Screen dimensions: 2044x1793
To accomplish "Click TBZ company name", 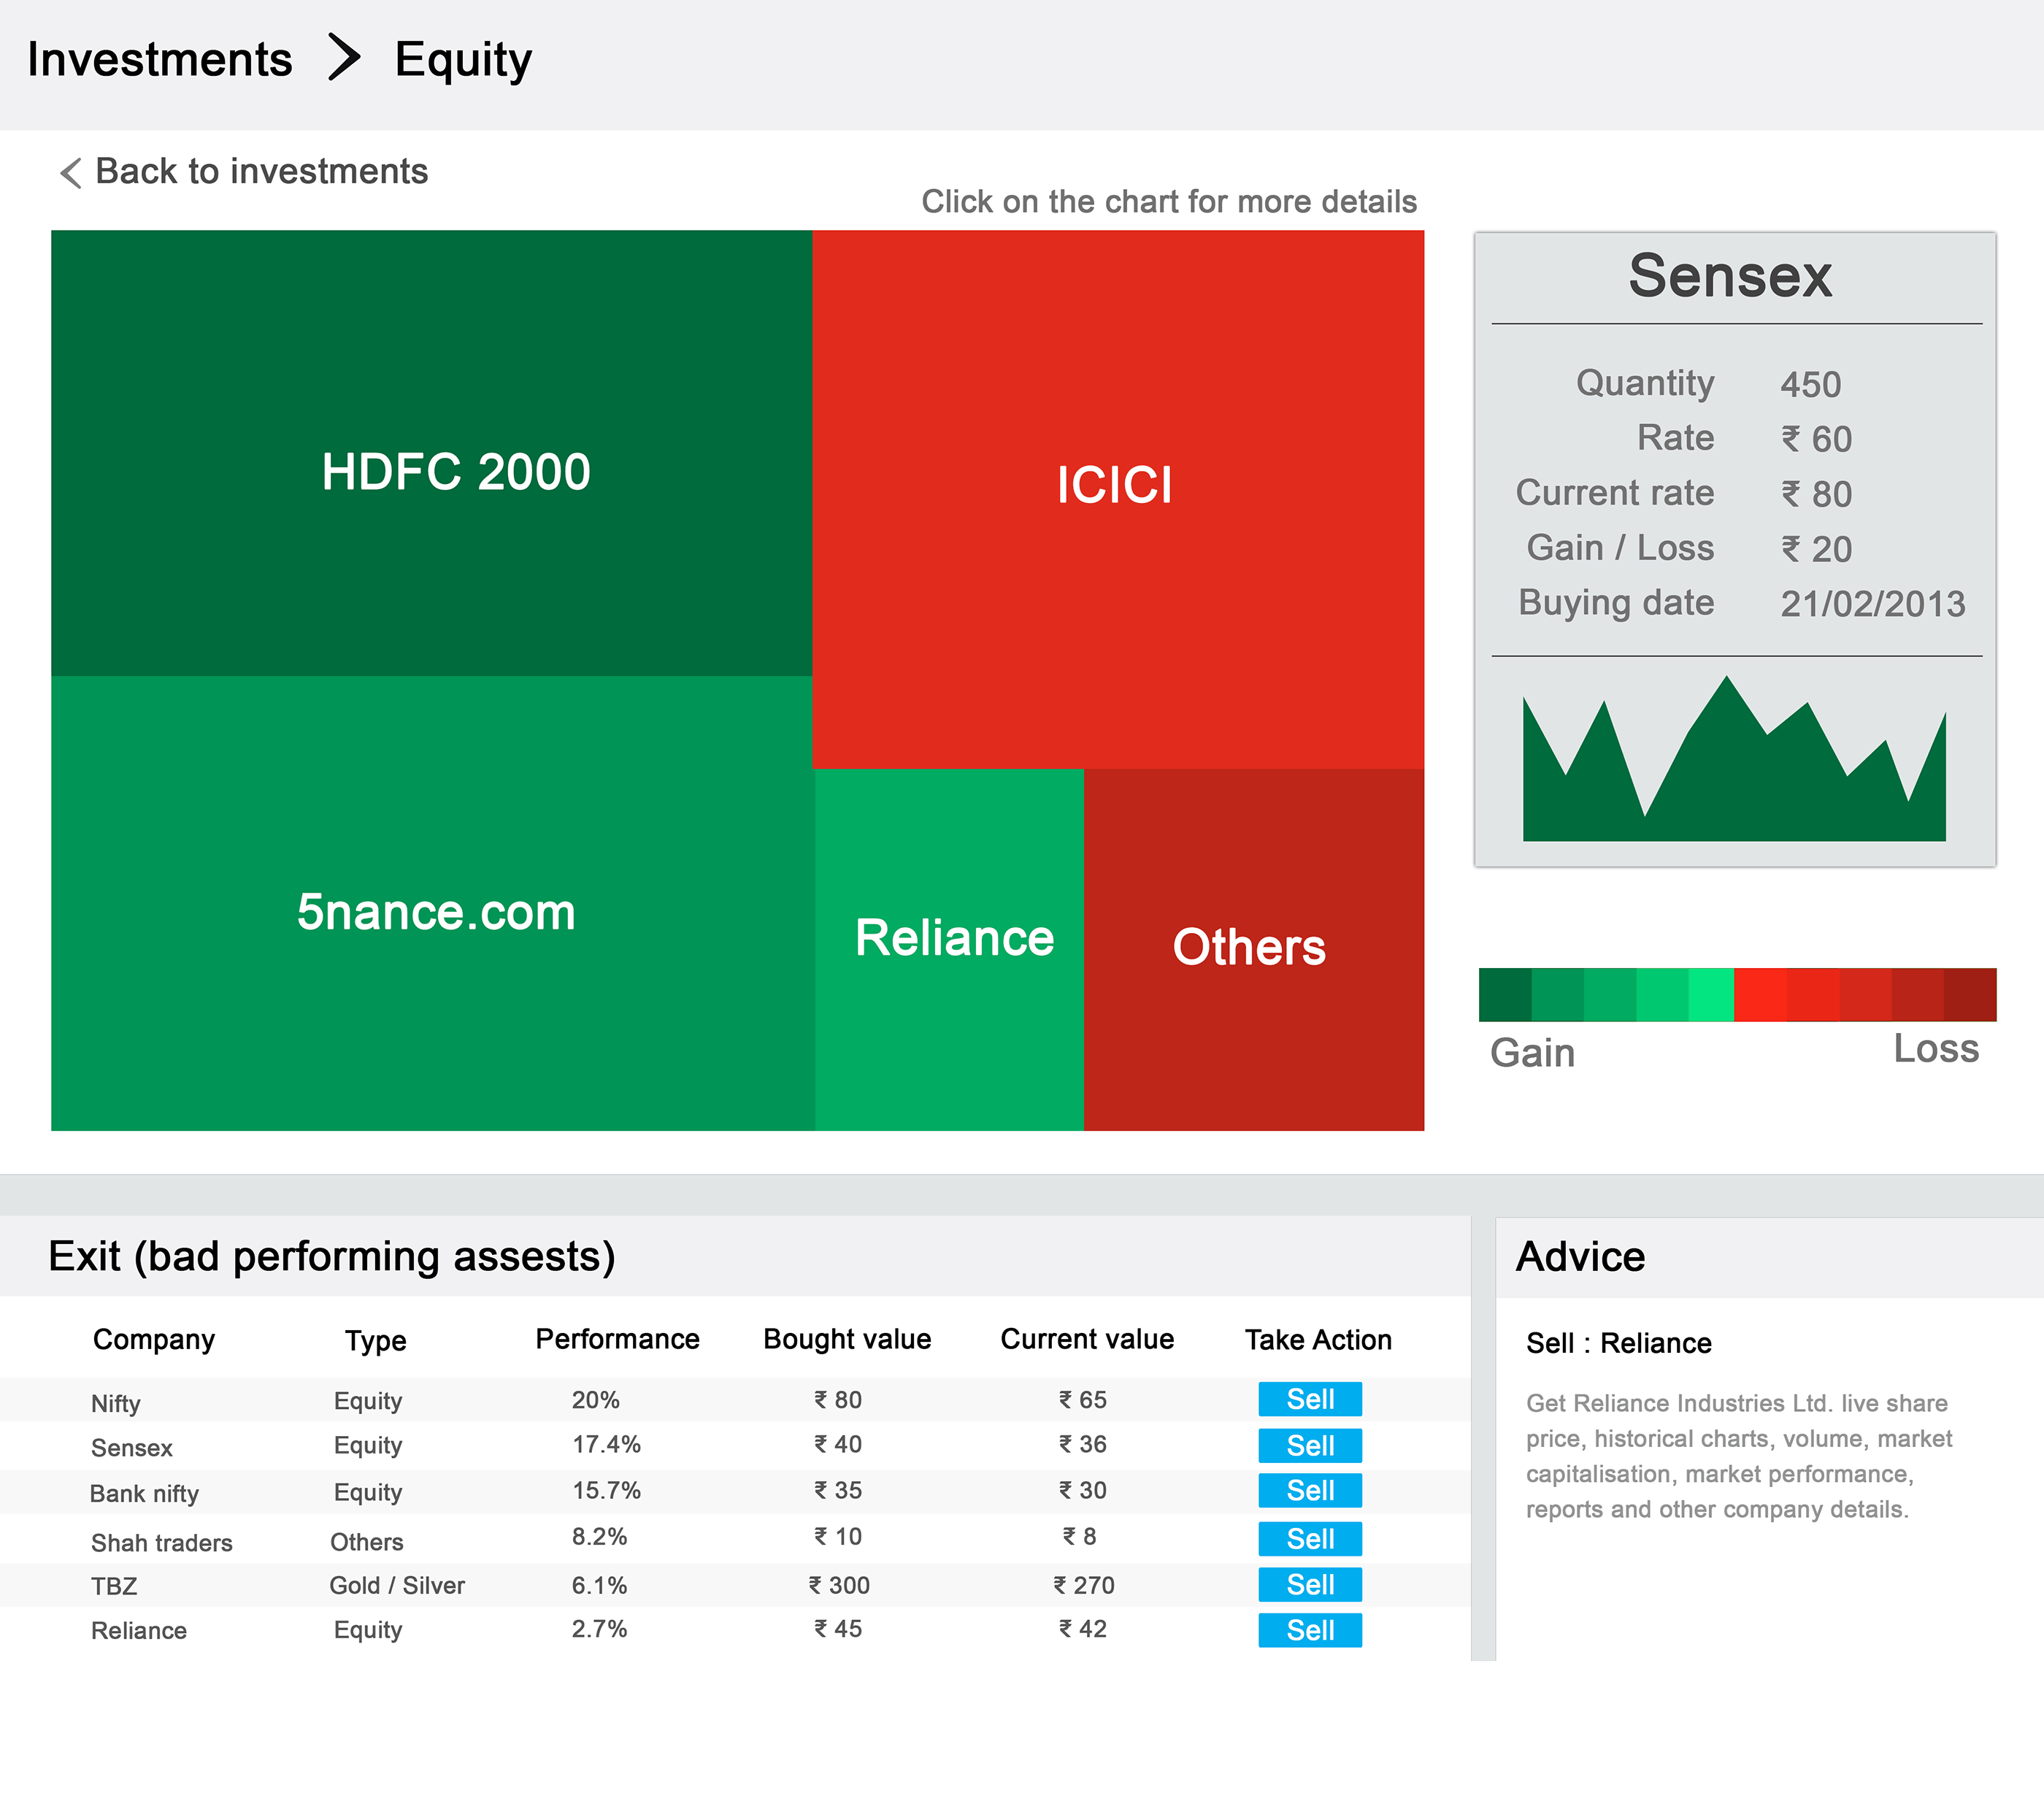I will [114, 1586].
